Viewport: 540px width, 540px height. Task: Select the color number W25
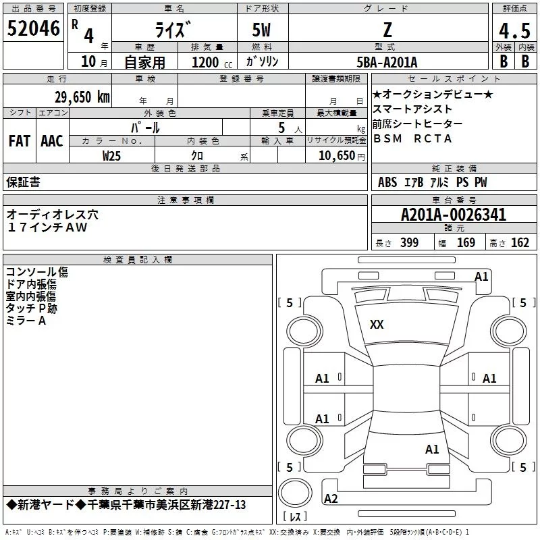point(112,156)
